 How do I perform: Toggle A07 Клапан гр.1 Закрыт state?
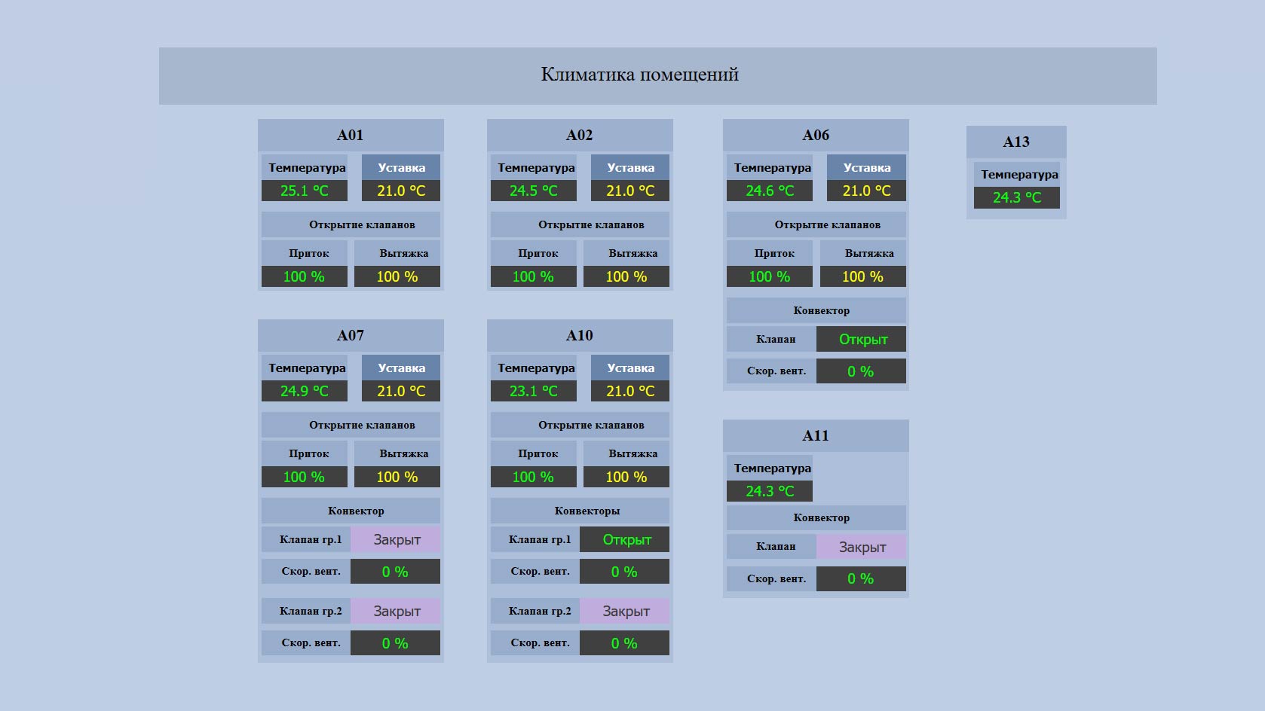click(396, 539)
